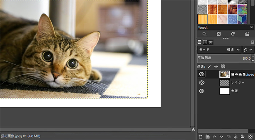The image size is (255, 140).
Task: Click the cat photo on the canvas
Action: (74, 49)
